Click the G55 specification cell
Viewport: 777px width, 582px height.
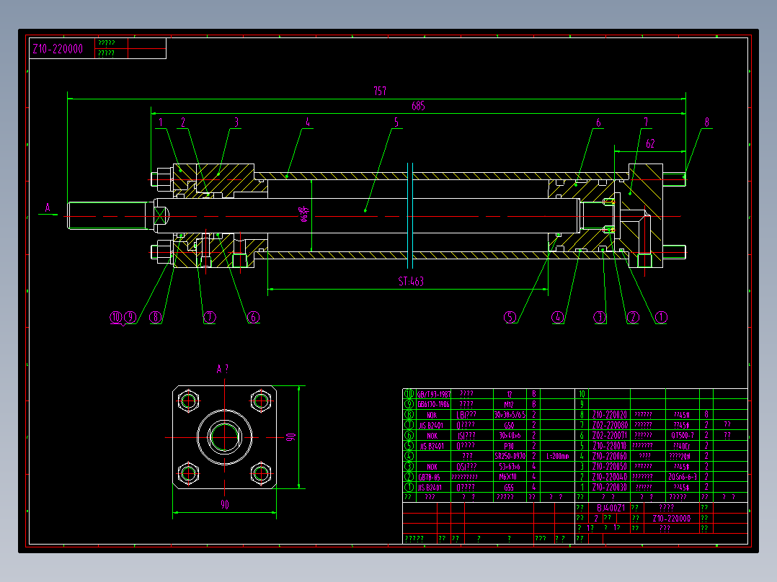click(x=509, y=488)
